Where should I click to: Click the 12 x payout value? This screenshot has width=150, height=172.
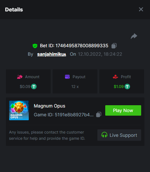[x=75, y=87]
